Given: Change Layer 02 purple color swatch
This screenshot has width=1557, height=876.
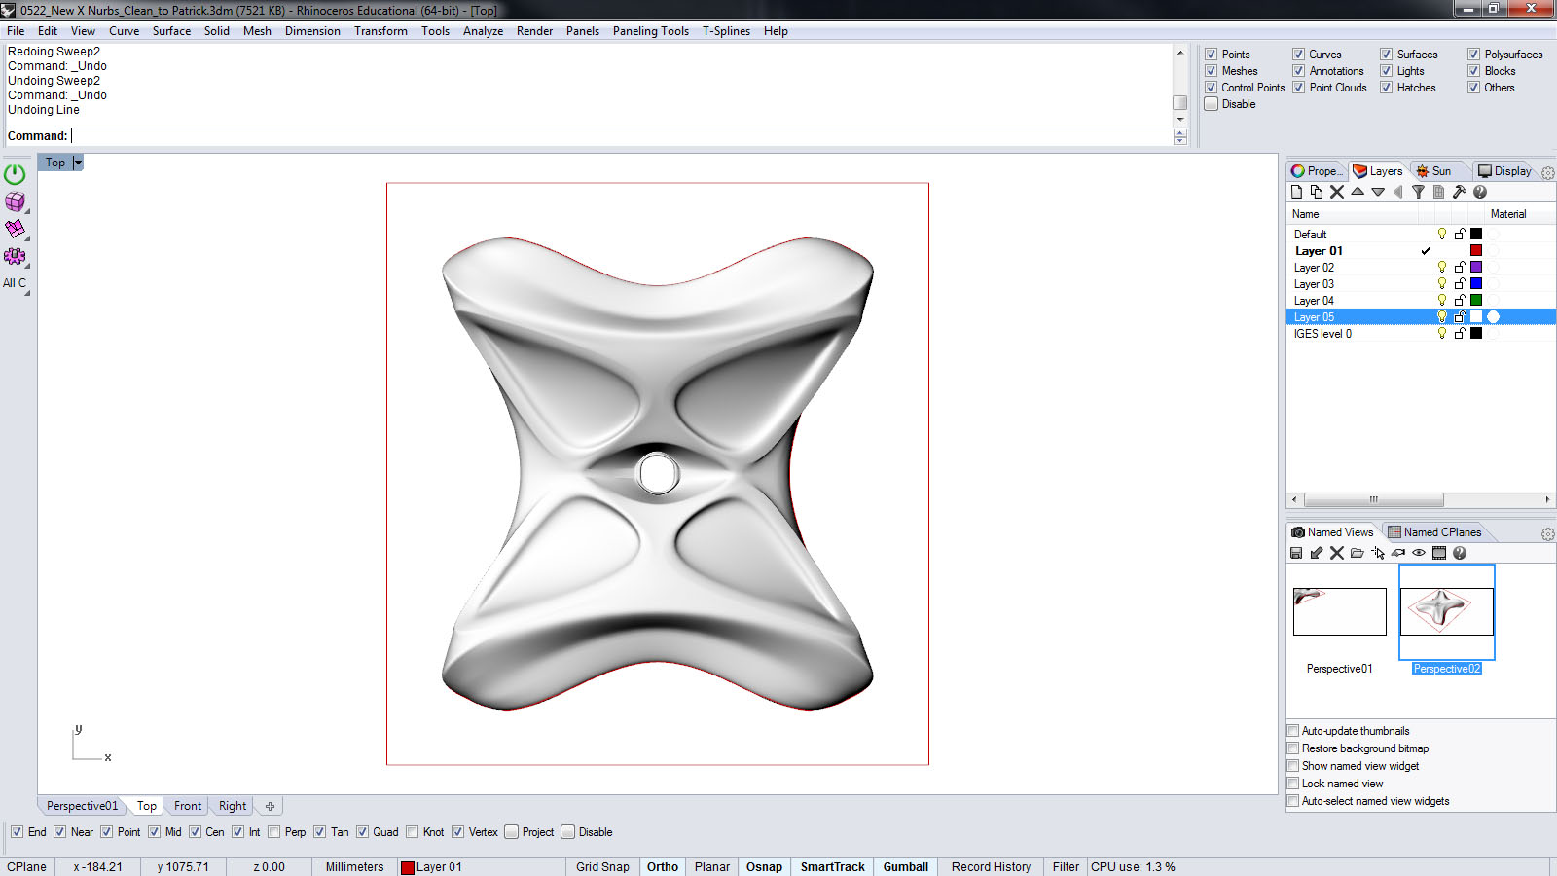Looking at the screenshot, I should (x=1476, y=267).
